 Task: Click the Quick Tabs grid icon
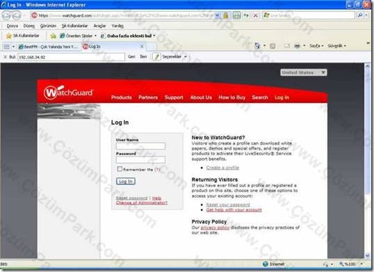[7, 47]
